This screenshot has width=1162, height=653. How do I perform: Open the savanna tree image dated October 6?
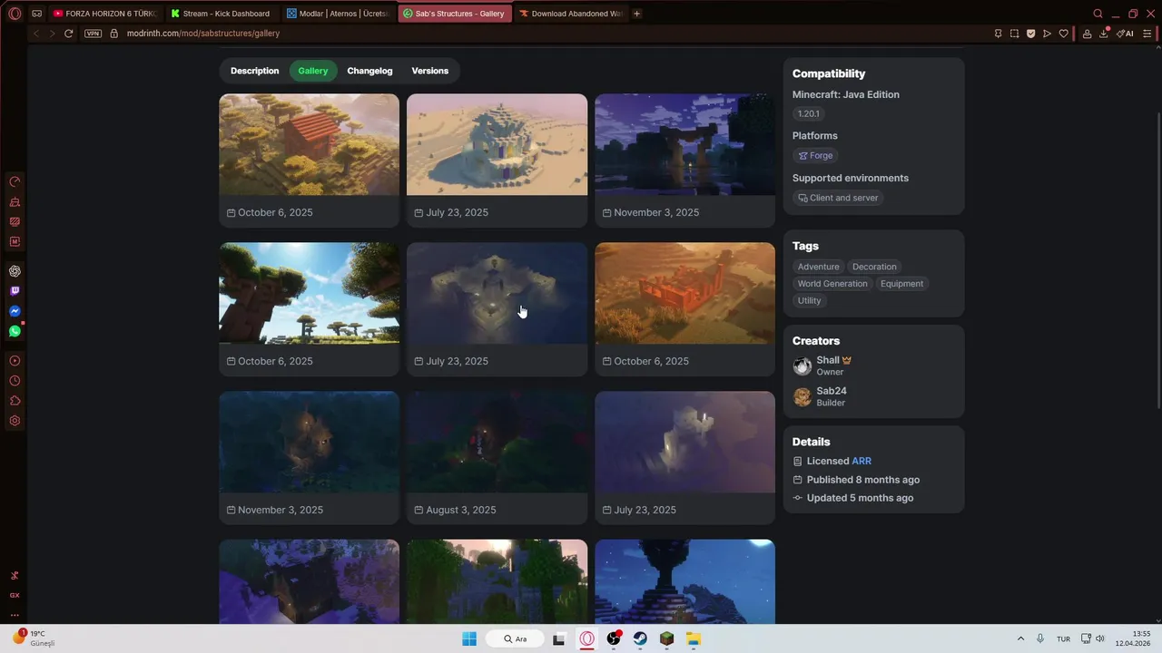click(x=309, y=293)
